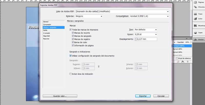This screenshot has height=105, width=205.
Task: Toggle Todas las marcas de impresora checkbox
Action: tap(71, 30)
